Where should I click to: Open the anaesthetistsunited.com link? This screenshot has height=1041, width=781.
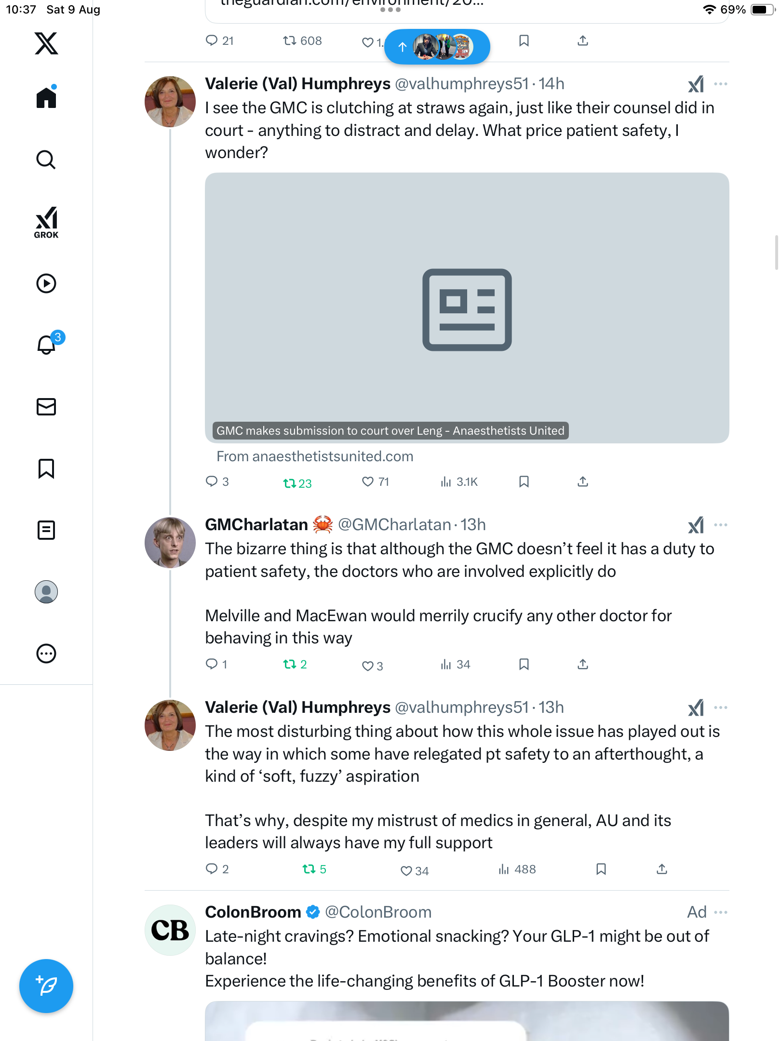[x=315, y=456]
